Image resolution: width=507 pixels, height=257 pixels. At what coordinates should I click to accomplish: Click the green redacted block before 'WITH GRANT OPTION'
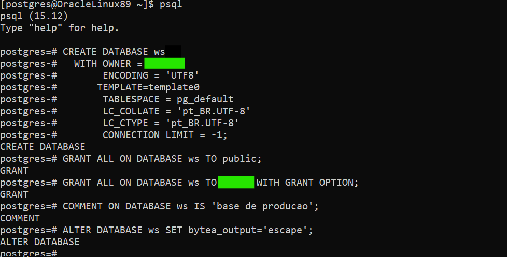coord(236,183)
